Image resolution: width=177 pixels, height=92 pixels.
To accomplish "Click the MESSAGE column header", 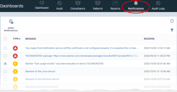I will point(31,39).
